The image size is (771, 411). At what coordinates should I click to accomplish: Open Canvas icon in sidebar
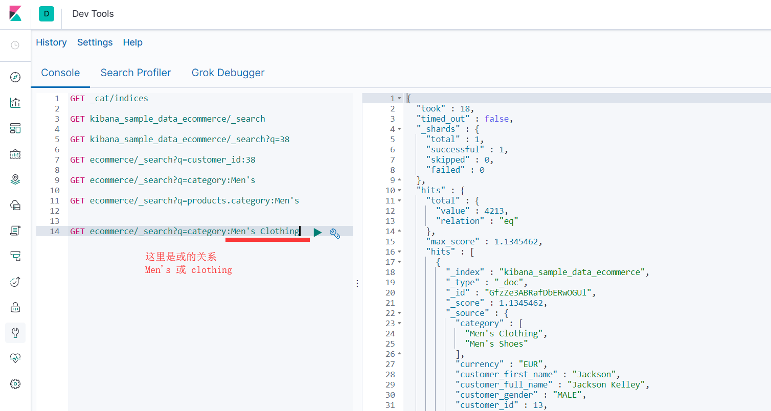pyautogui.click(x=15, y=154)
